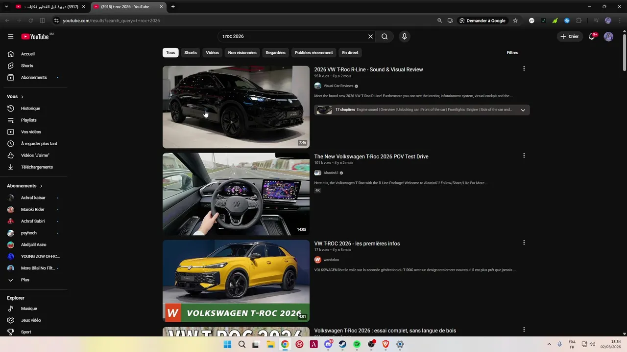Reload the page in browser toolbar
Image resolution: width=627 pixels, height=352 pixels.
click(x=30, y=21)
